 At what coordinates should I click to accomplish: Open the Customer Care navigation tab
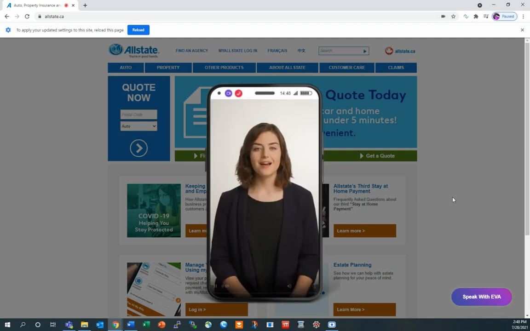347,68
